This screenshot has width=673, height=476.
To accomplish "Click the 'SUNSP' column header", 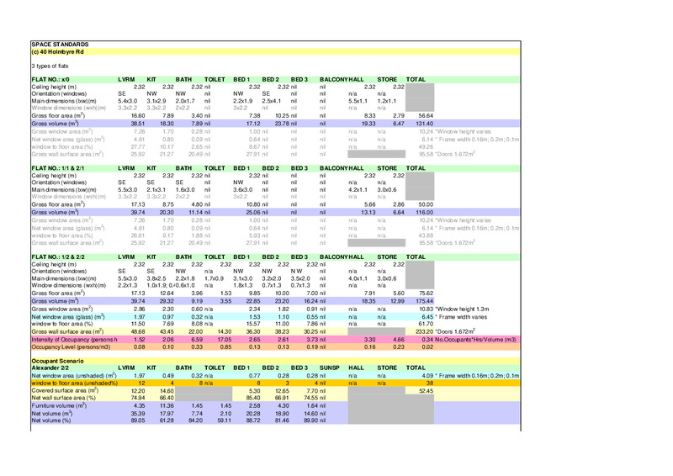I will tap(330, 368).
